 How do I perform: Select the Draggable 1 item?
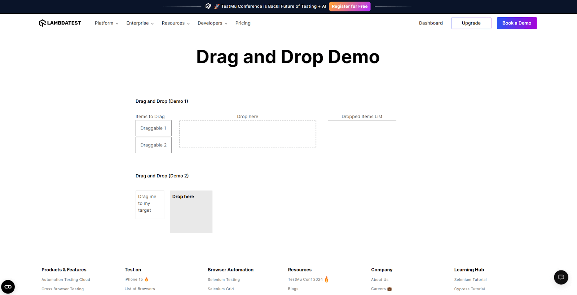153,128
